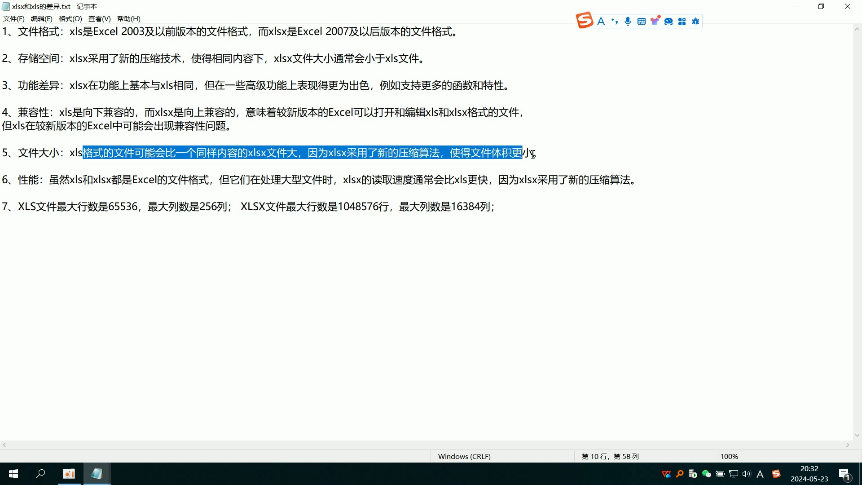Open the 查看(V) menu
This screenshot has width=862, height=485.
(x=99, y=18)
